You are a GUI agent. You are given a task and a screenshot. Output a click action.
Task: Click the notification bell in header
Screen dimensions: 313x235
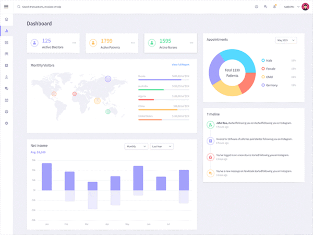(274, 7)
